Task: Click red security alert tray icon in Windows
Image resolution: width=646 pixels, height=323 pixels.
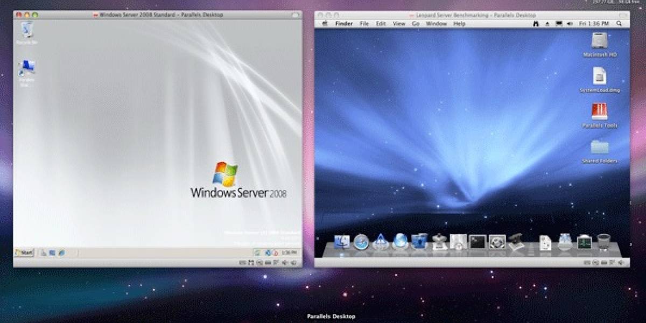Action: tap(275, 252)
